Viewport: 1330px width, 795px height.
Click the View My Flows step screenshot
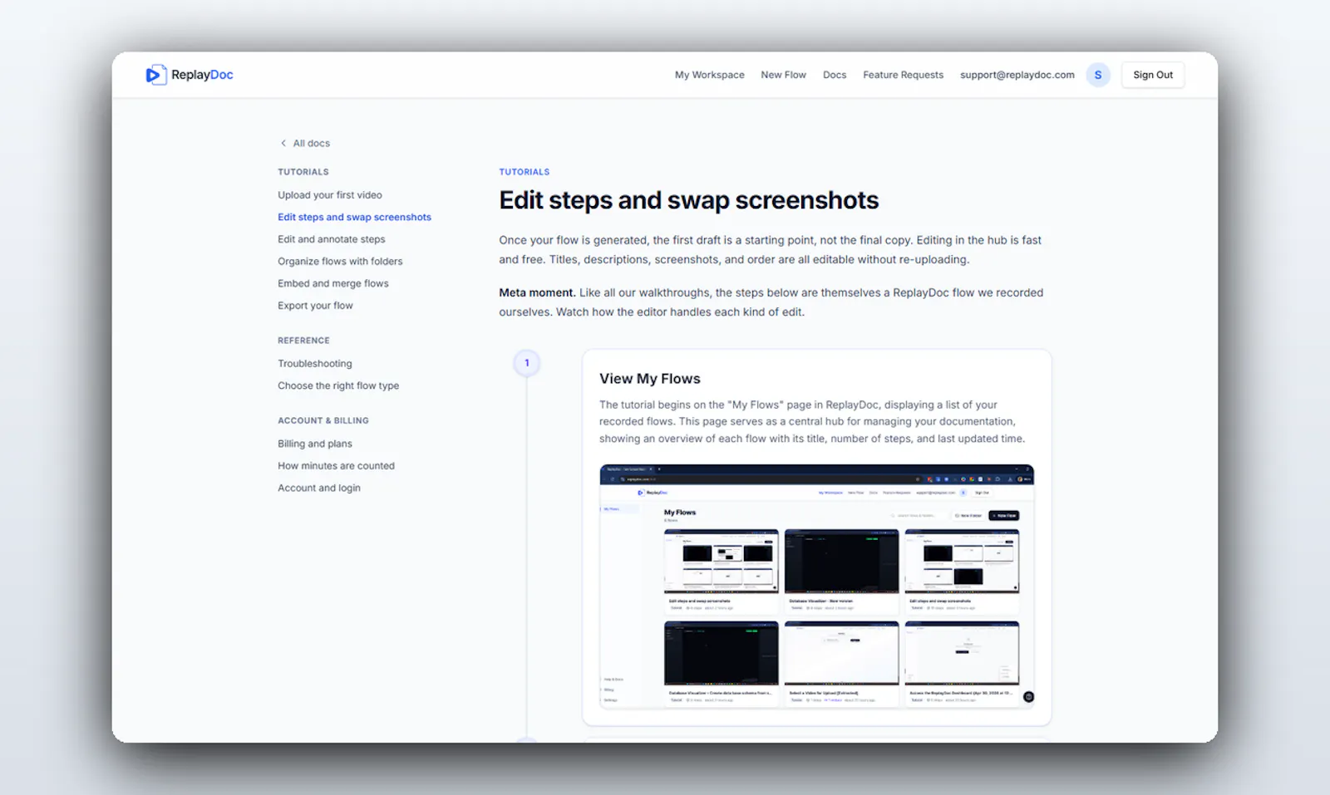pyautogui.click(x=817, y=586)
